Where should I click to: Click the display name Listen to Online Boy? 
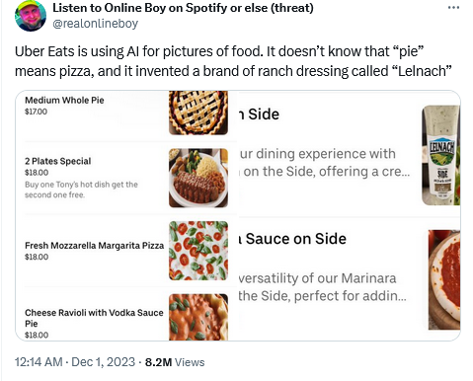pos(183,8)
